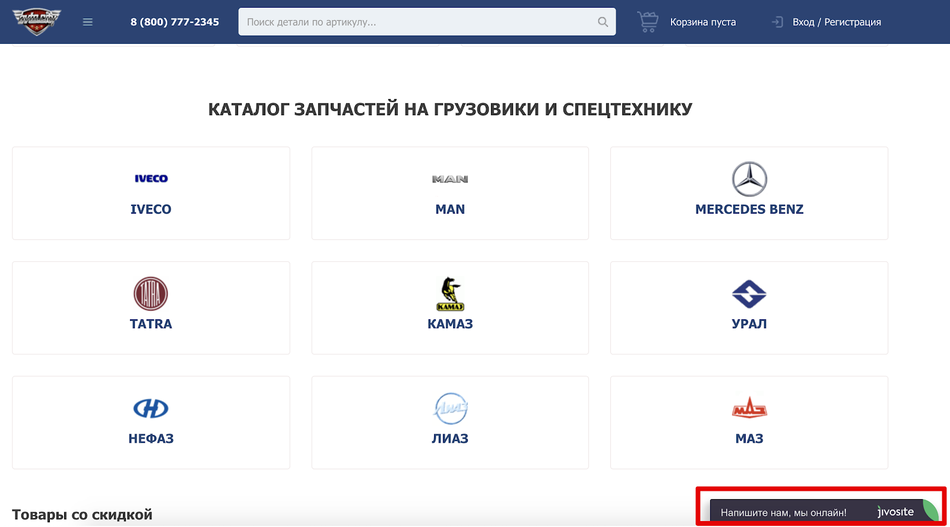Image resolution: width=950 pixels, height=527 pixels.
Task: Click the catalog title heading
Action: (x=450, y=109)
